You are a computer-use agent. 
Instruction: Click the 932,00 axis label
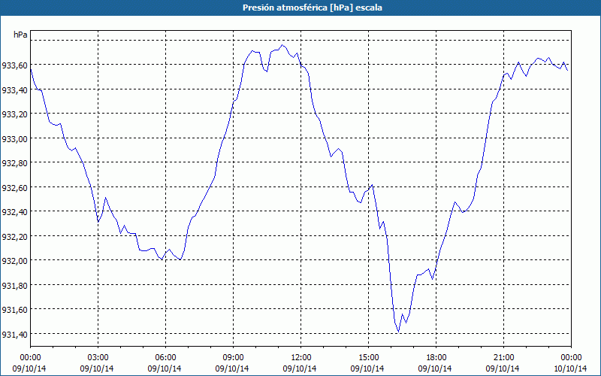click(14, 261)
